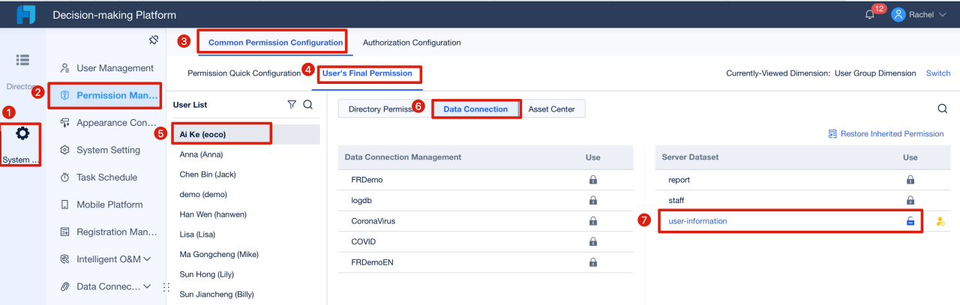Select user Ma Gongcheng (Mike)
Viewport: 960px width, 305px height.
pos(245,254)
